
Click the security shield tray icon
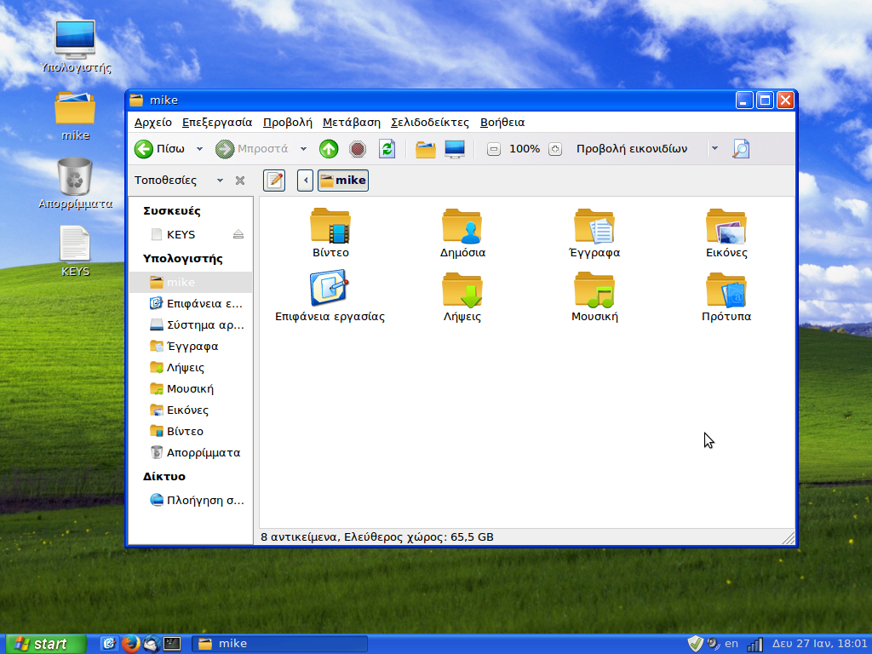click(695, 644)
